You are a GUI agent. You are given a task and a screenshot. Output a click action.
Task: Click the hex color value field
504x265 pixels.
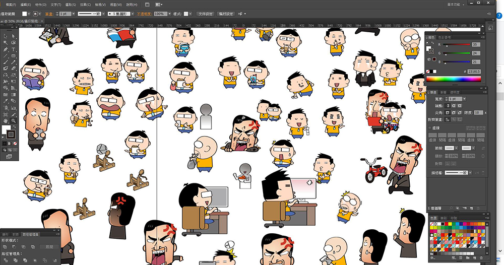click(473, 72)
